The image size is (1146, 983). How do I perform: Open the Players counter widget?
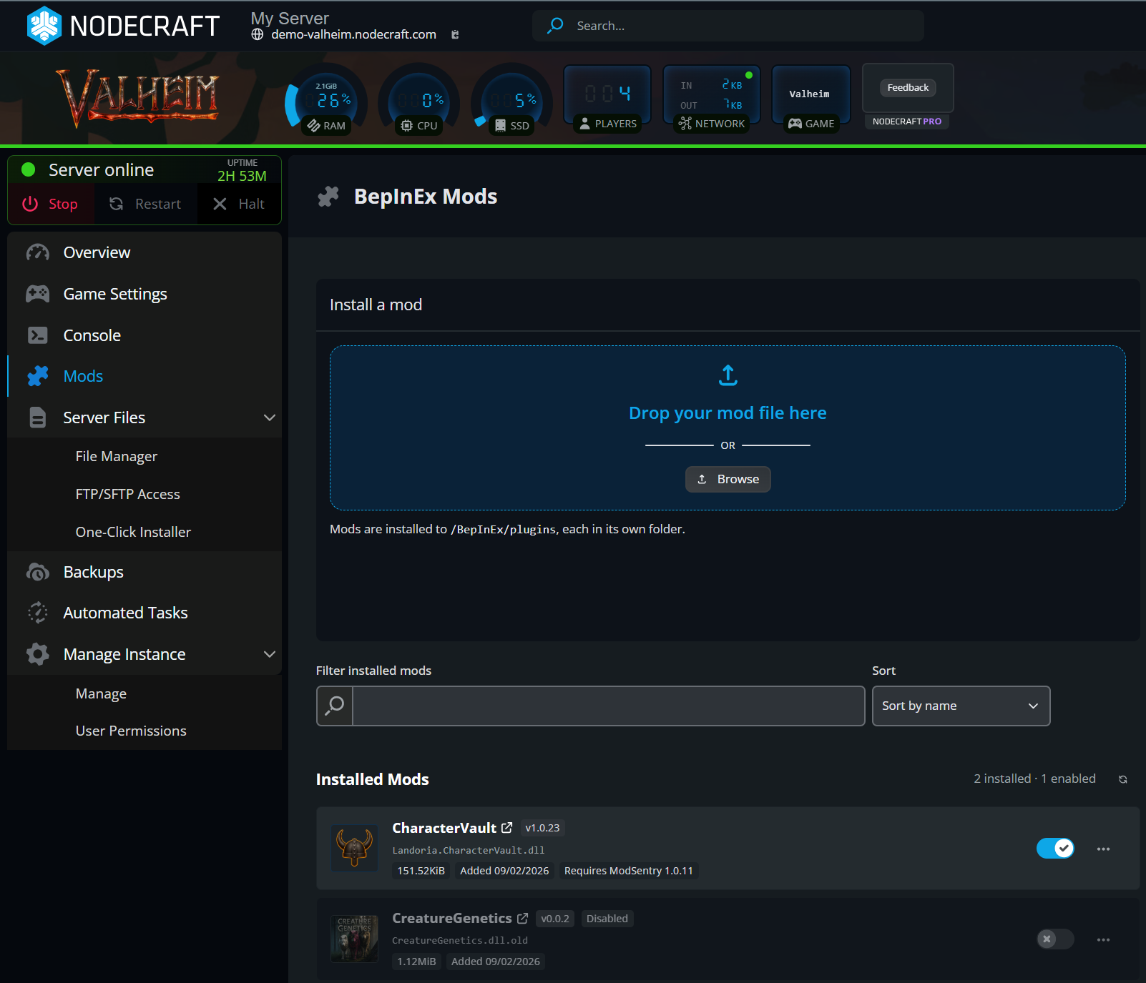(x=607, y=99)
